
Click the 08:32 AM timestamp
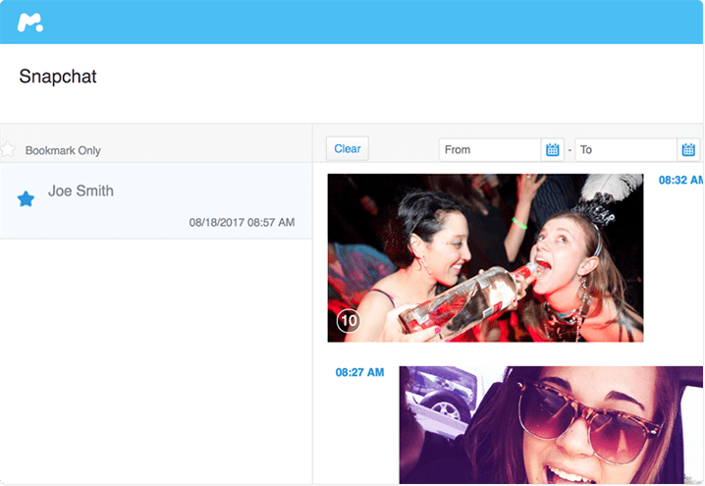pos(680,181)
